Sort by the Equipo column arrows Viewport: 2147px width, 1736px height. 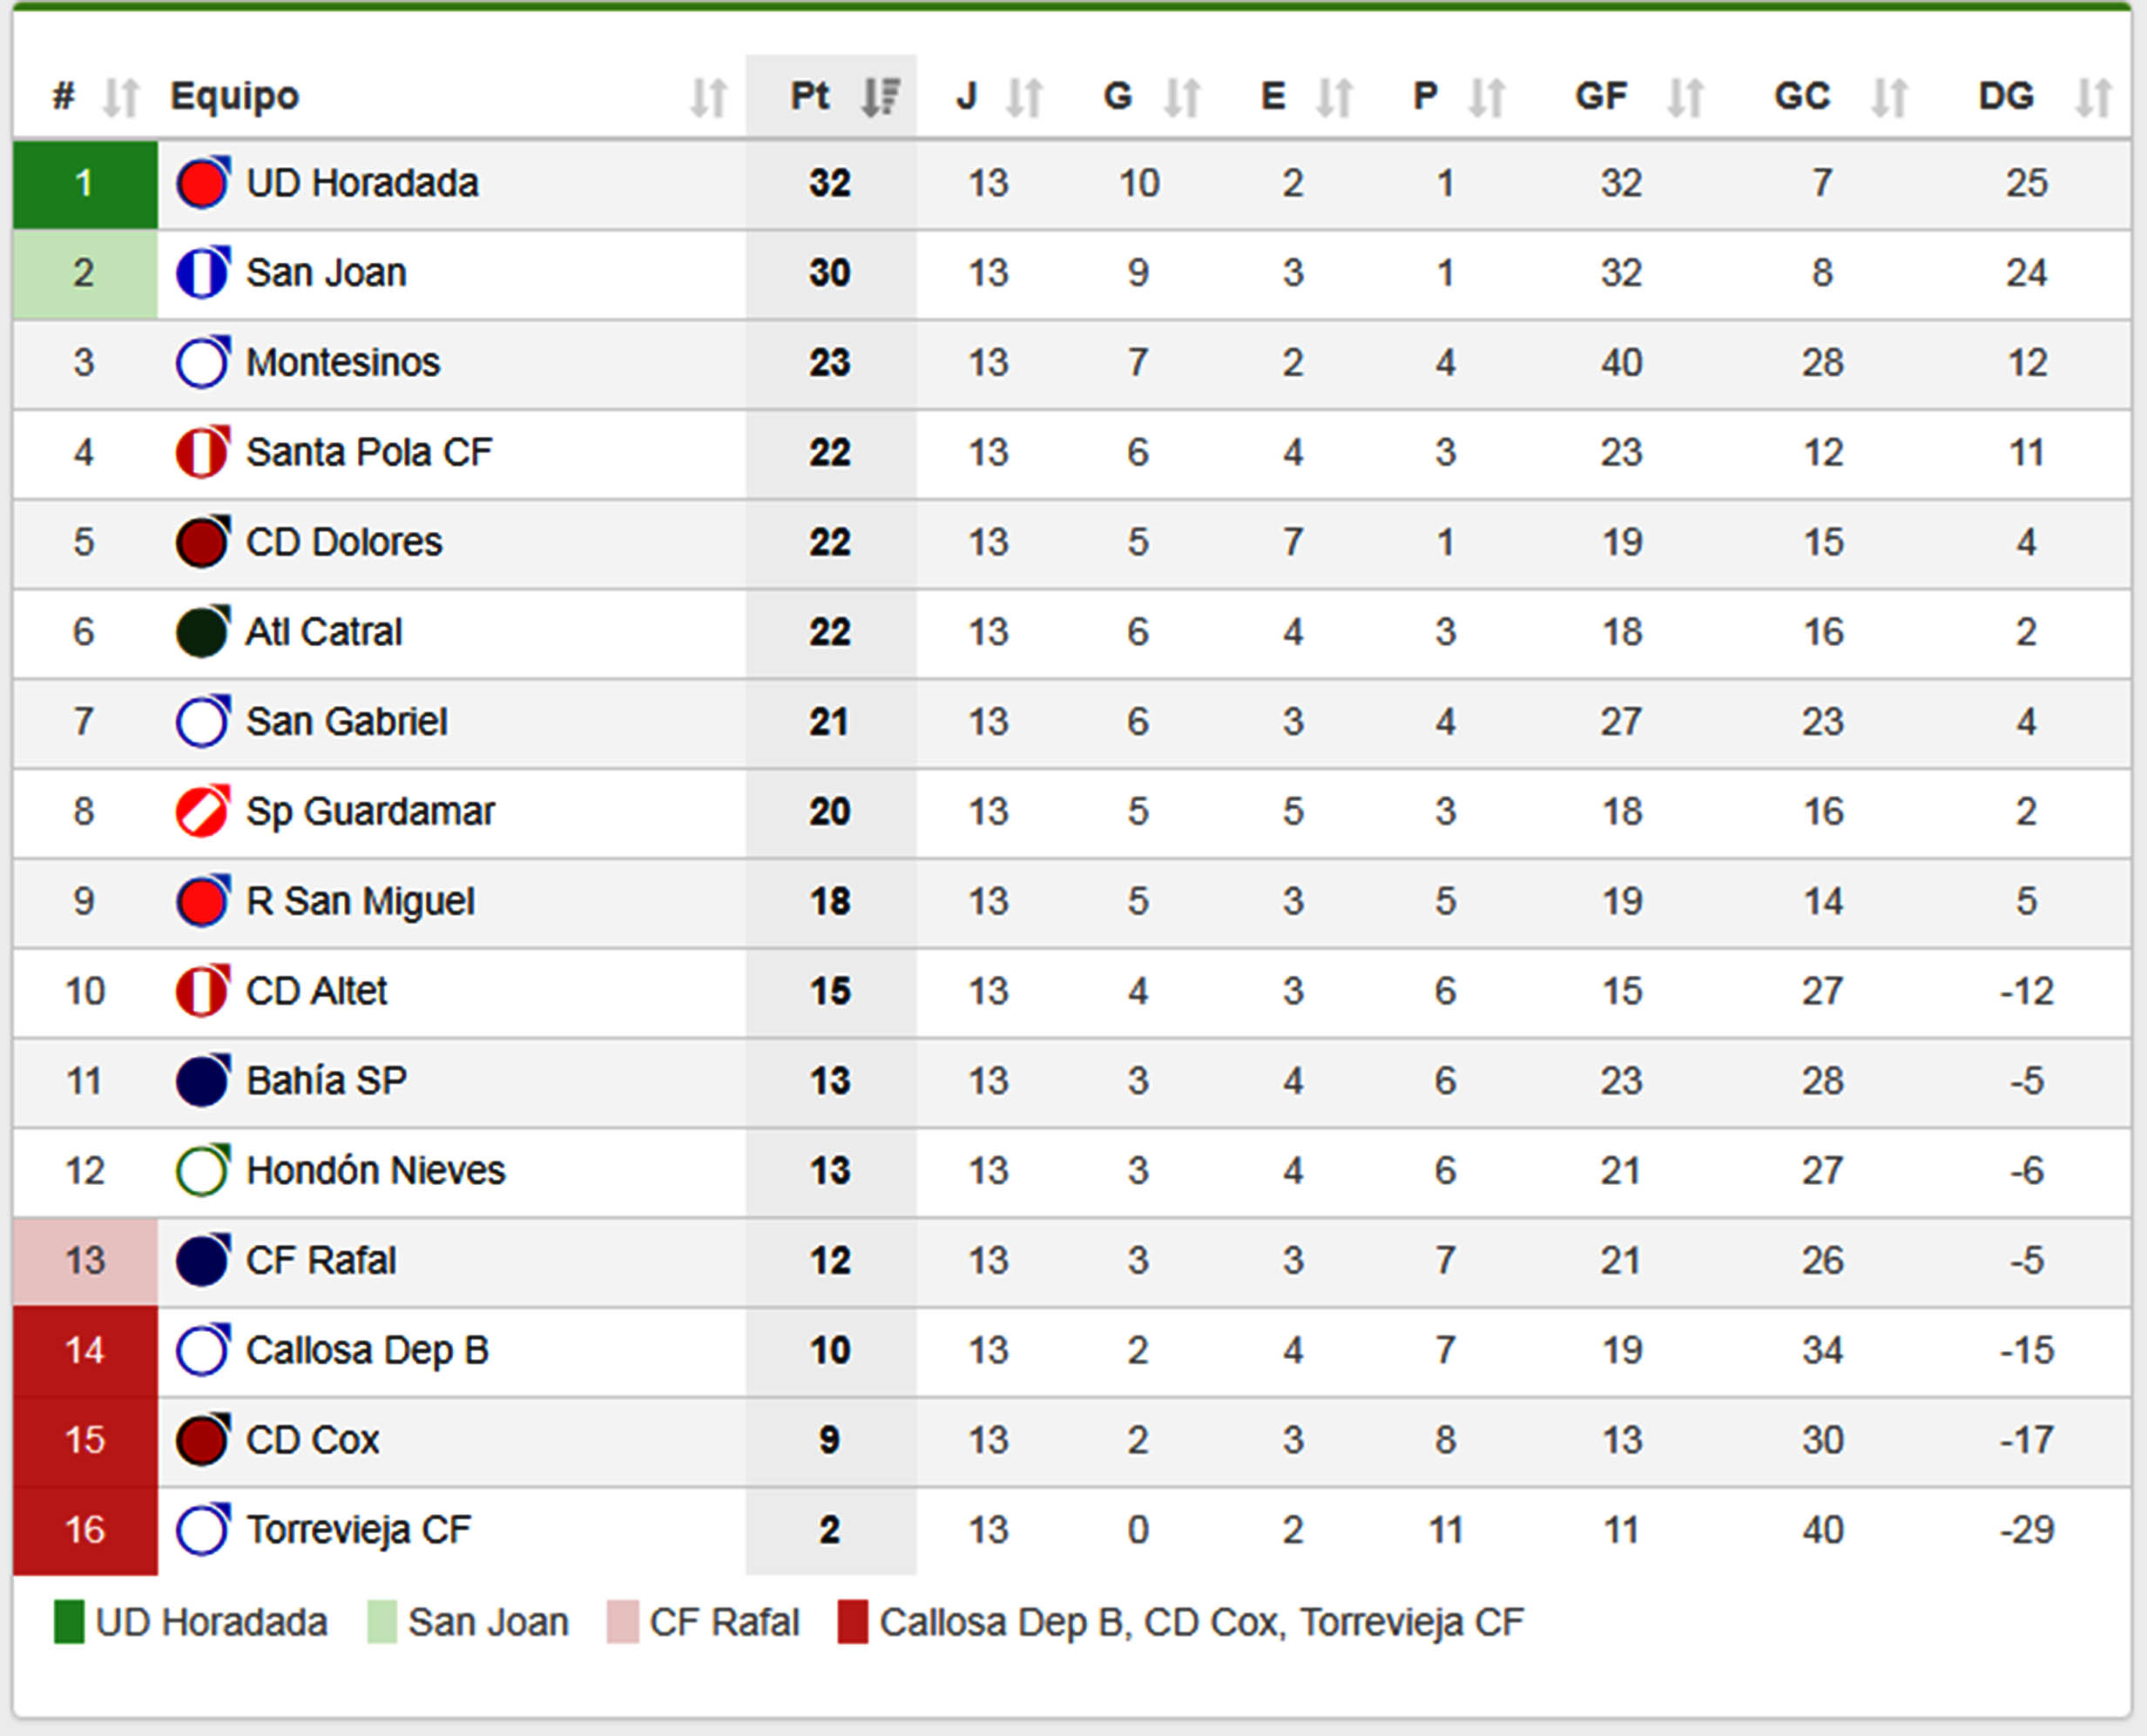(708, 97)
